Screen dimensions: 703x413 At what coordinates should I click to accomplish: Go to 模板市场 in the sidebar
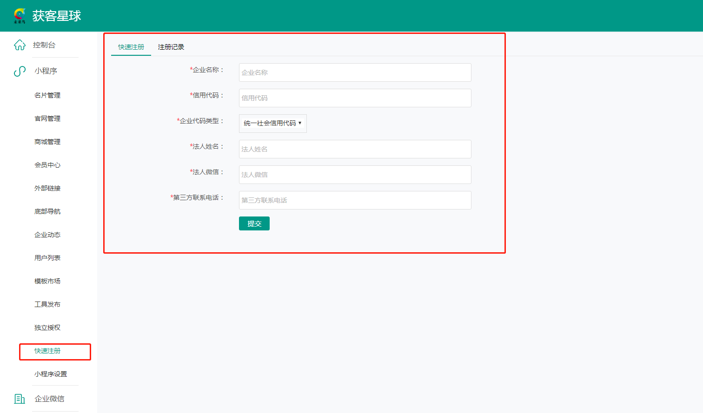pos(47,281)
